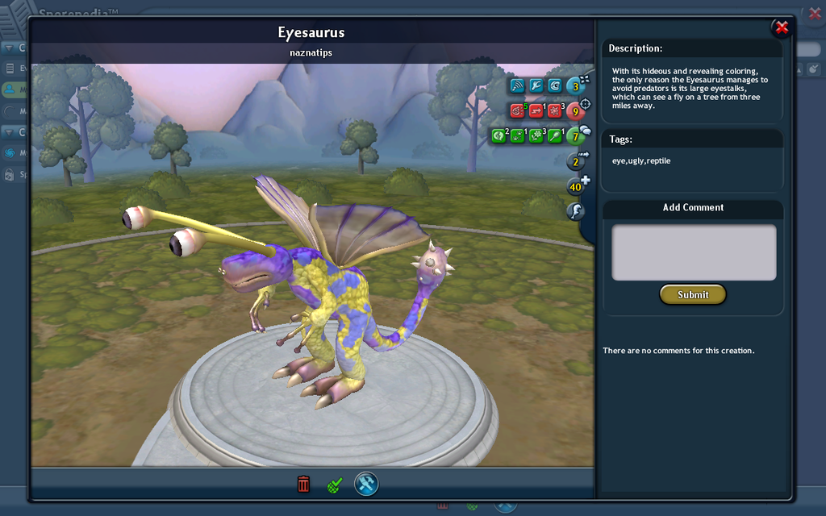826x516 pixels.
Task: Click the red trash delete icon
Action: (x=303, y=484)
